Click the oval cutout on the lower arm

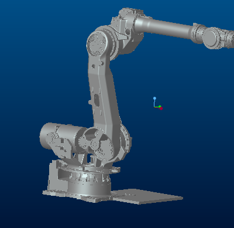coord(97,100)
